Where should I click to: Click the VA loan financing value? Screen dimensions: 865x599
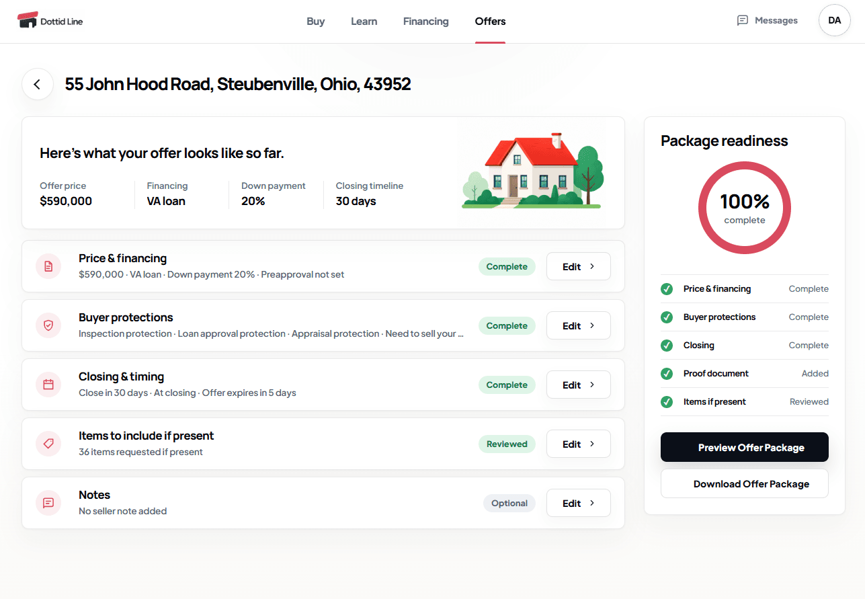pyautogui.click(x=166, y=201)
